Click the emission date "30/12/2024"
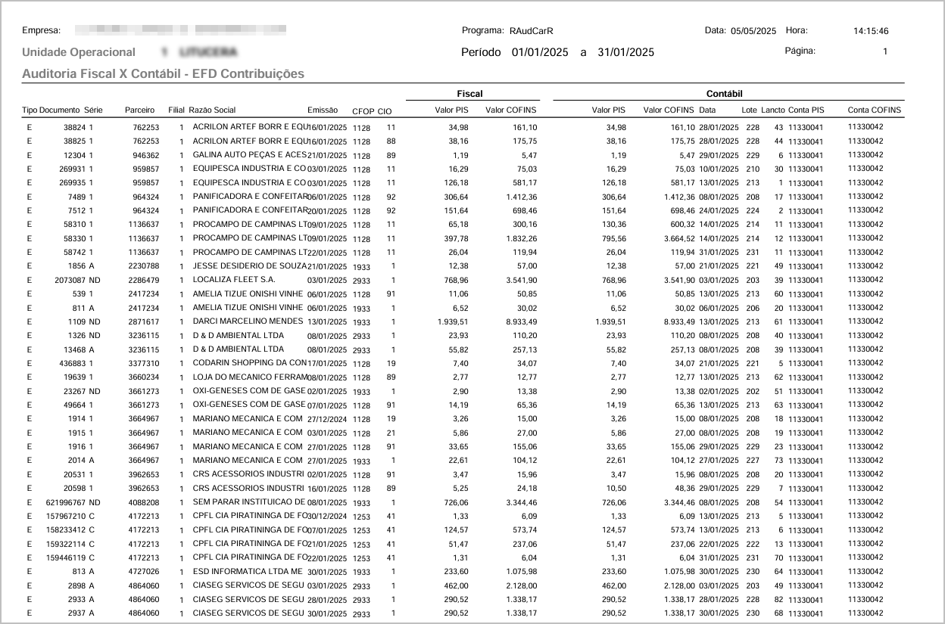This screenshot has width=945, height=624. pyautogui.click(x=327, y=517)
